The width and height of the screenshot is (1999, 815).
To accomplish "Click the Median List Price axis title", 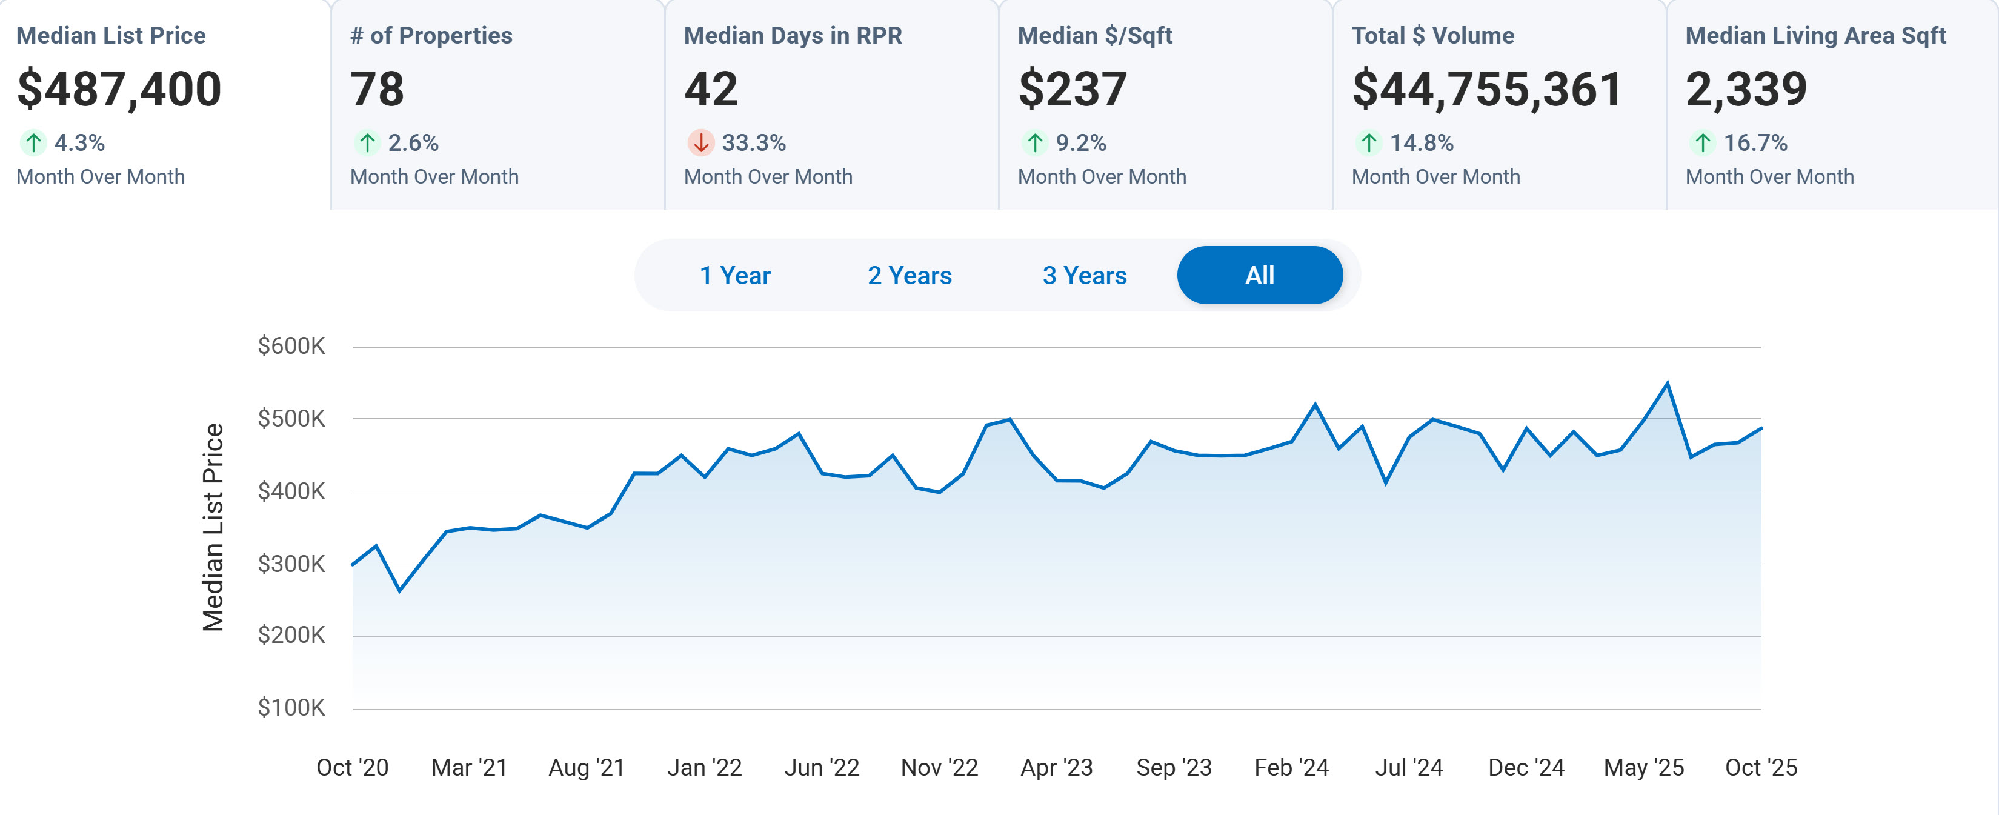I will click(x=213, y=527).
